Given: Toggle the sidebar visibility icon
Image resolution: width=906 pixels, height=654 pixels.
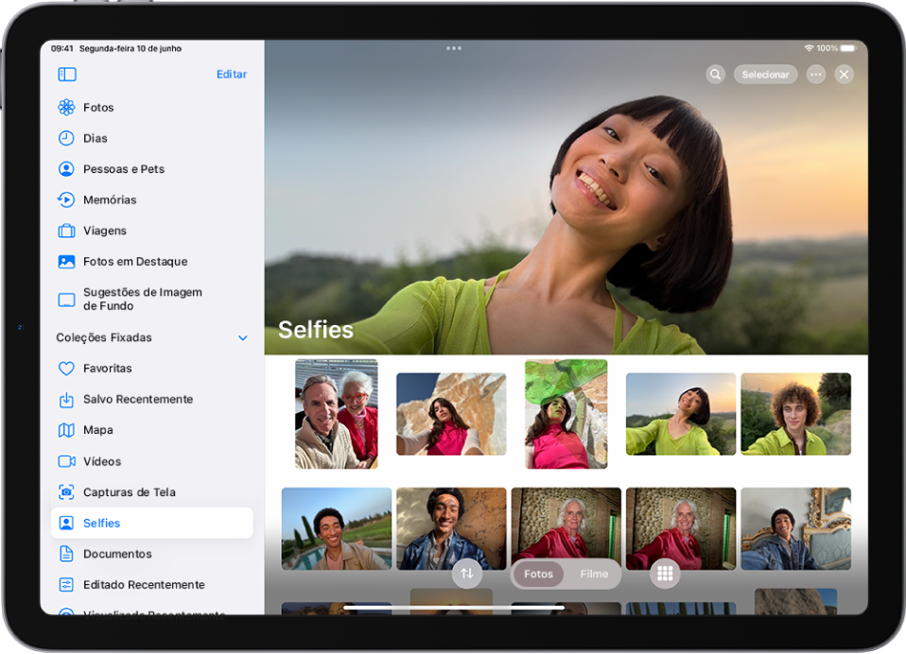Looking at the screenshot, I should (x=66, y=74).
